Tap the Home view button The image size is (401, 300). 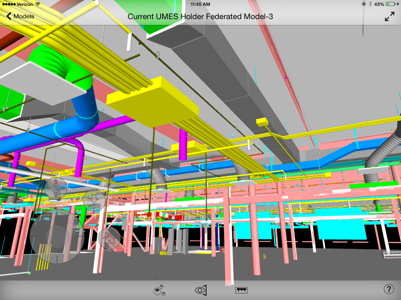(x=109, y=238)
